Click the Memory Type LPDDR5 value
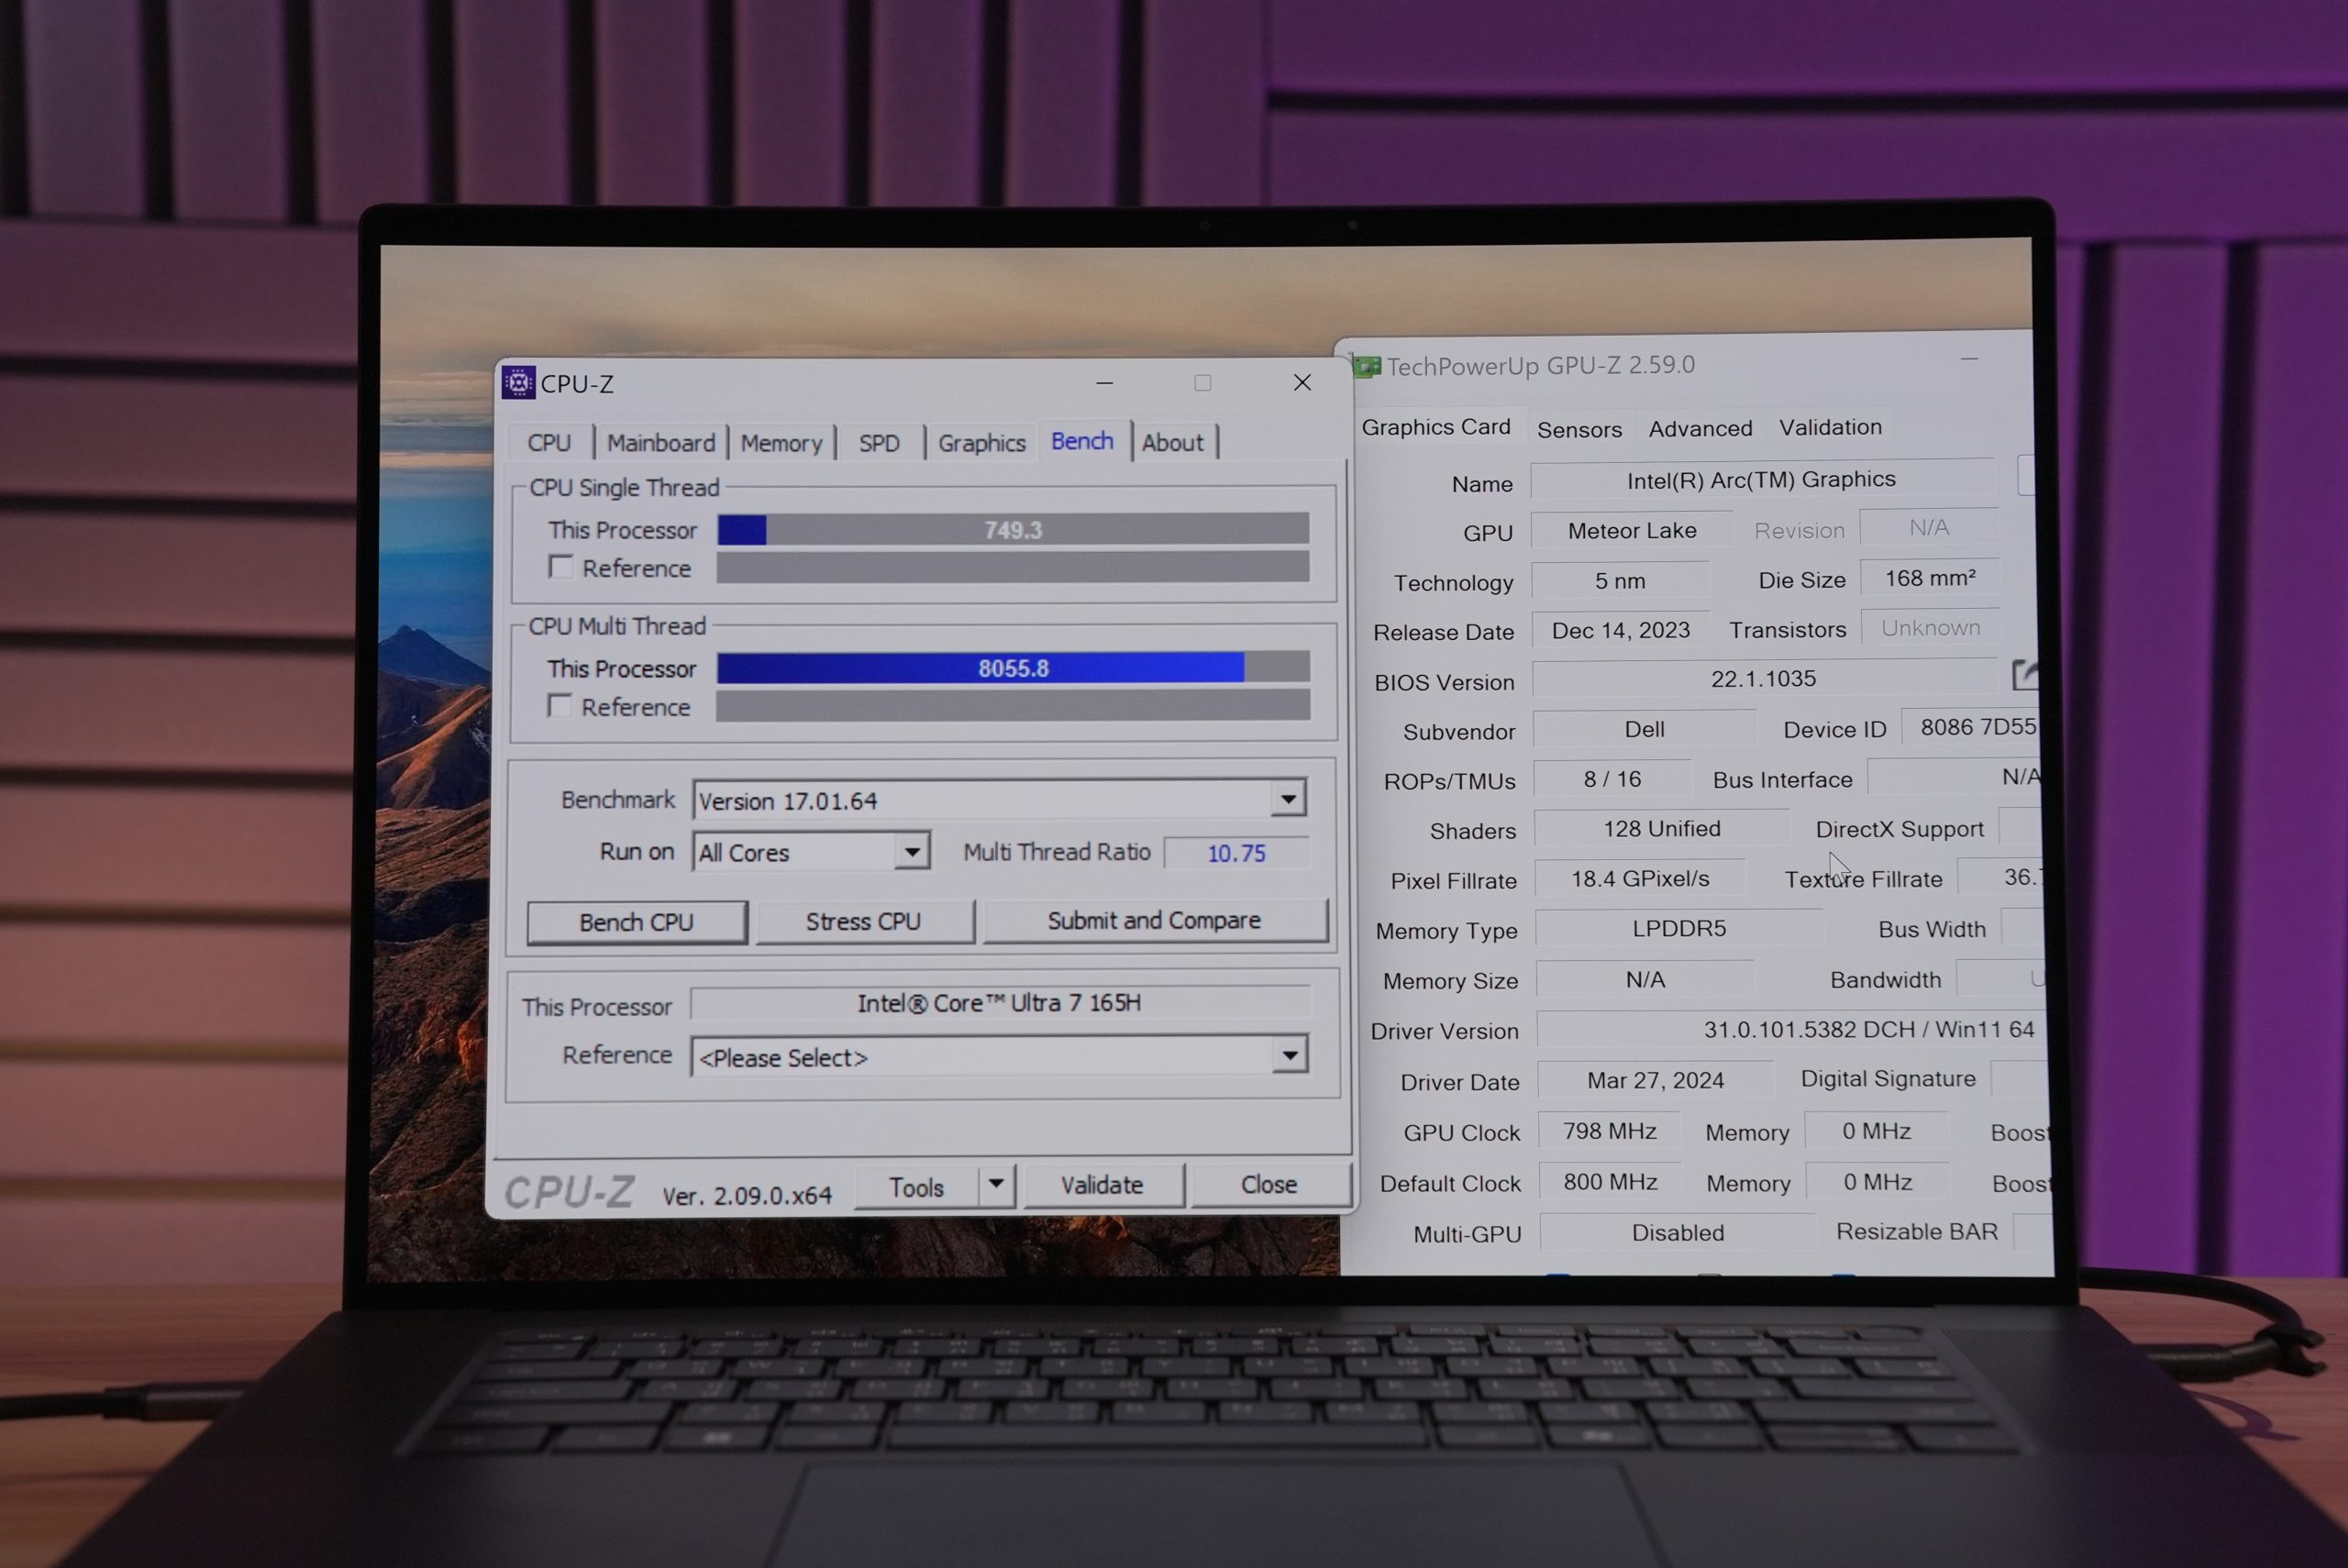 pyautogui.click(x=1679, y=928)
